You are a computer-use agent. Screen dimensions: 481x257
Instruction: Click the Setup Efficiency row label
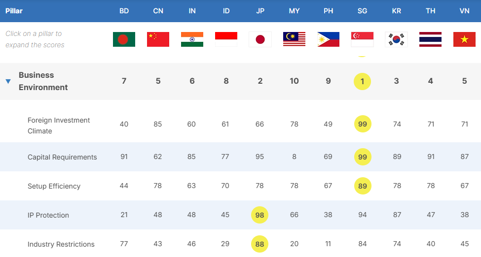[x=54, y=186]
